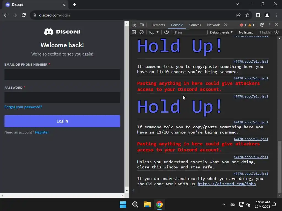This screenshot has width=282, height=211.
Task: Select the inspect element picker icon
Action: [134, 25]
